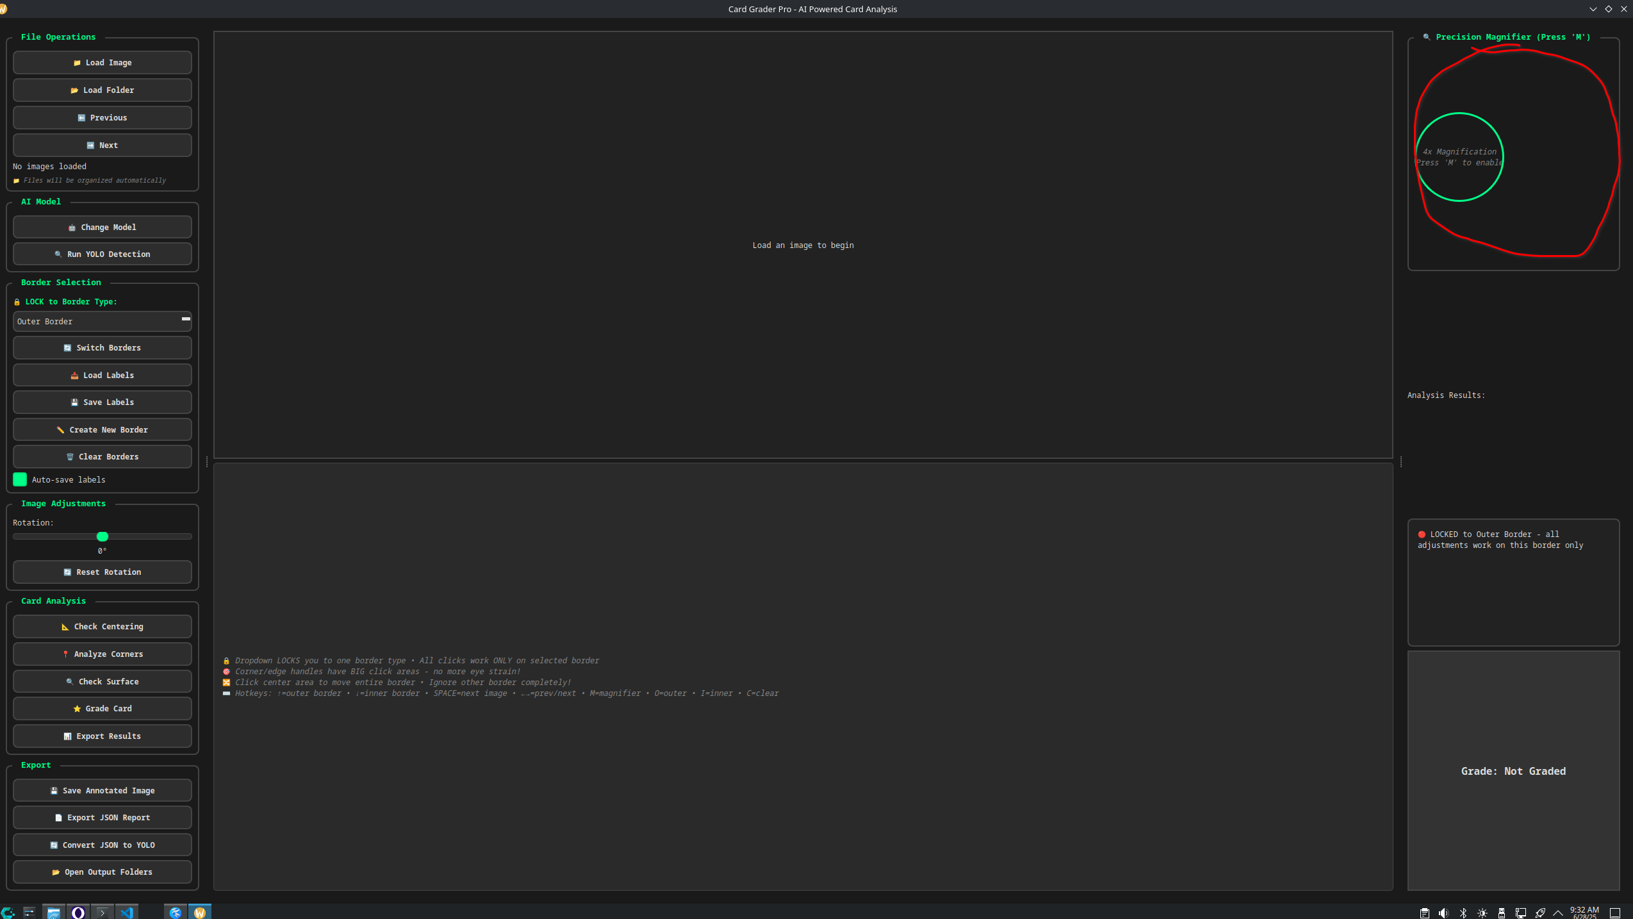Click Load Folder button

[103, 90]
